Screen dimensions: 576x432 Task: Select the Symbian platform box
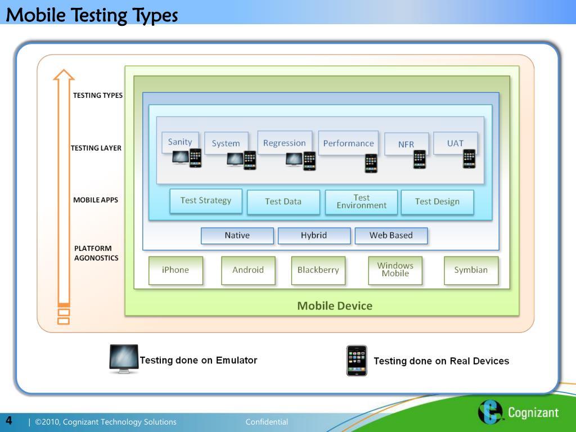tap(471, 271)
